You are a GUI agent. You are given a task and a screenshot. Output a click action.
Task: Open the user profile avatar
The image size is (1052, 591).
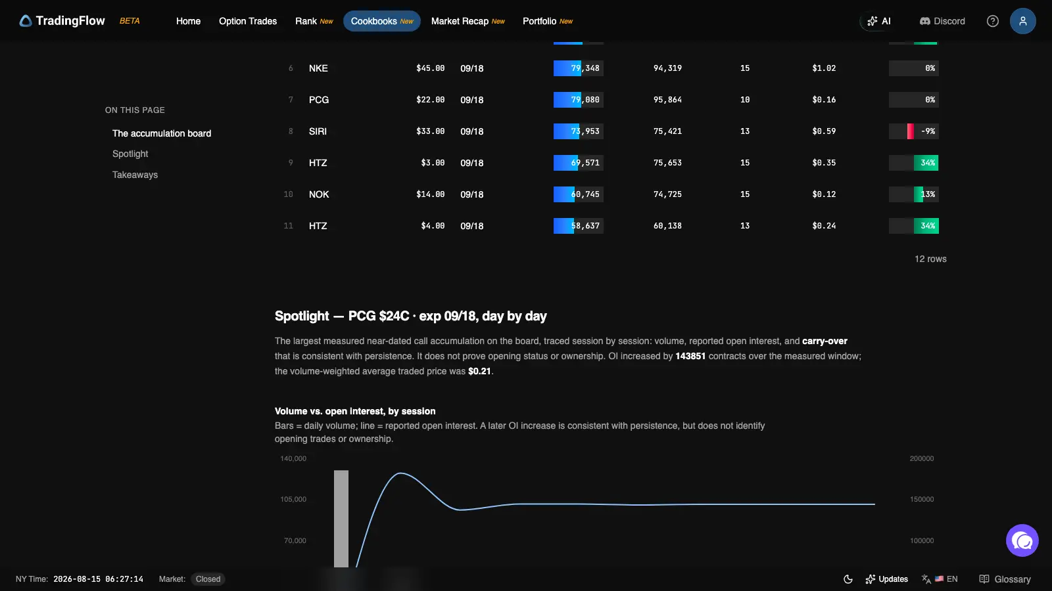pyautogui.click(x=1023, y=21)
